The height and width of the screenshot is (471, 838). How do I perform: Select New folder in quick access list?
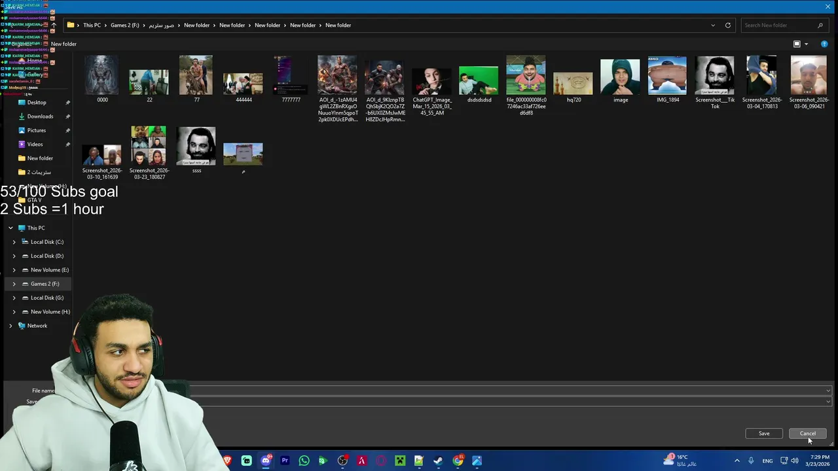tap(40, 158)
